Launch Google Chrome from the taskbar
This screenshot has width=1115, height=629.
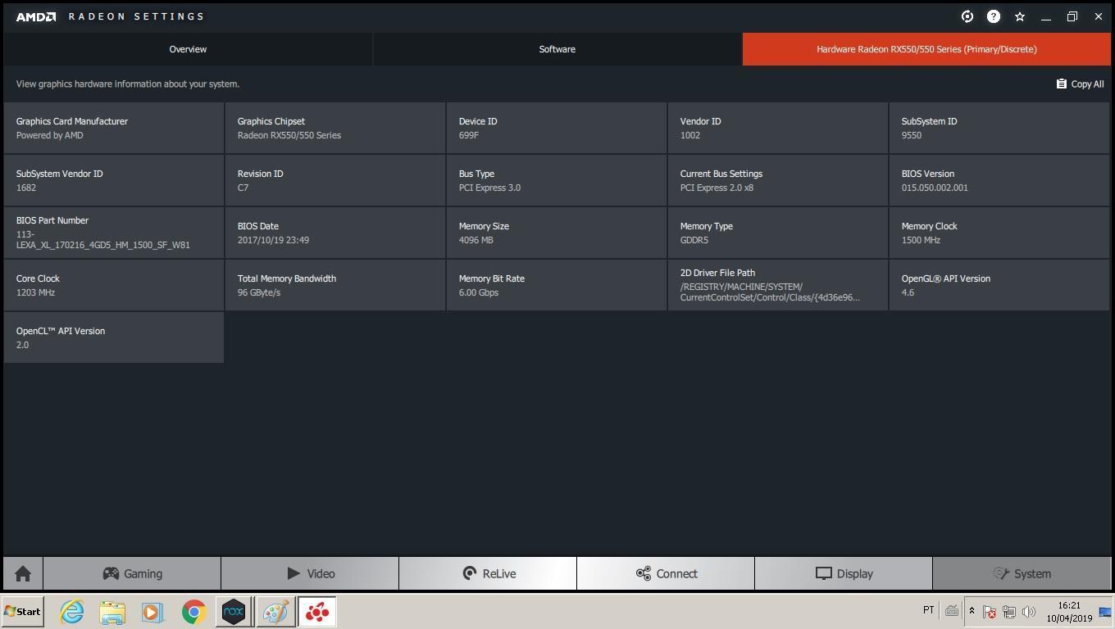(x=193, y=612)
